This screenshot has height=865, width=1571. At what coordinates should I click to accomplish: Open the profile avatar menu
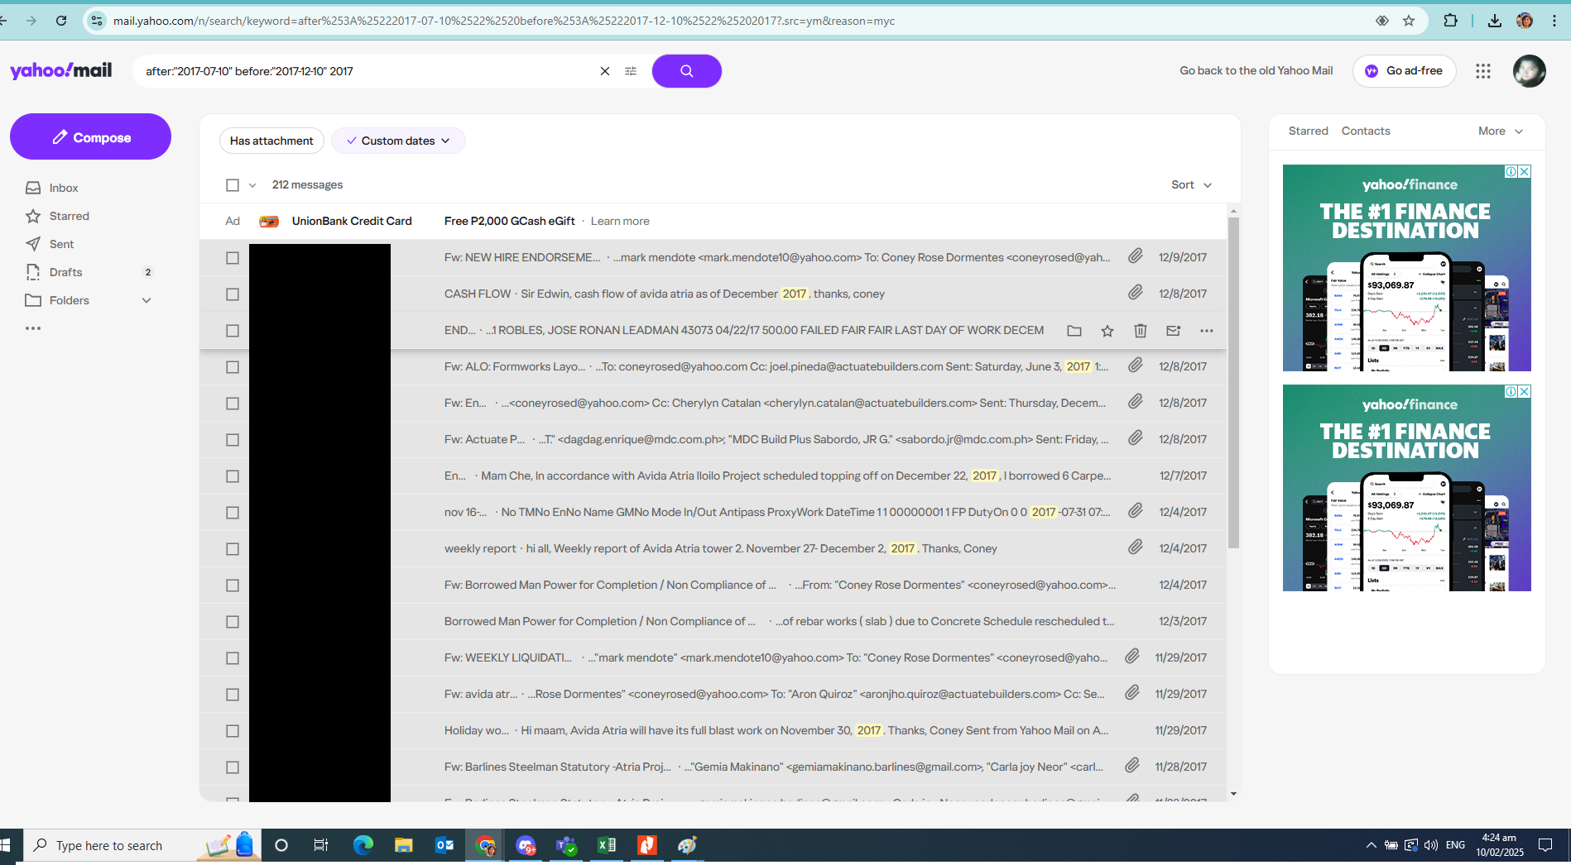click(x=1529, y=71)
